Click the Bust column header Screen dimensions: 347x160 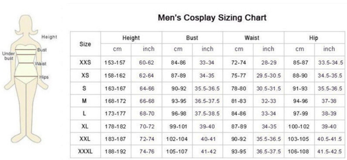click(x=192, y=38)
